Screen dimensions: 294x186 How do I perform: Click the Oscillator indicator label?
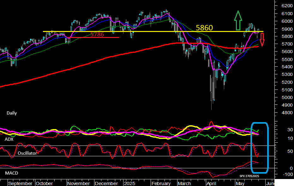pos(27,153)
